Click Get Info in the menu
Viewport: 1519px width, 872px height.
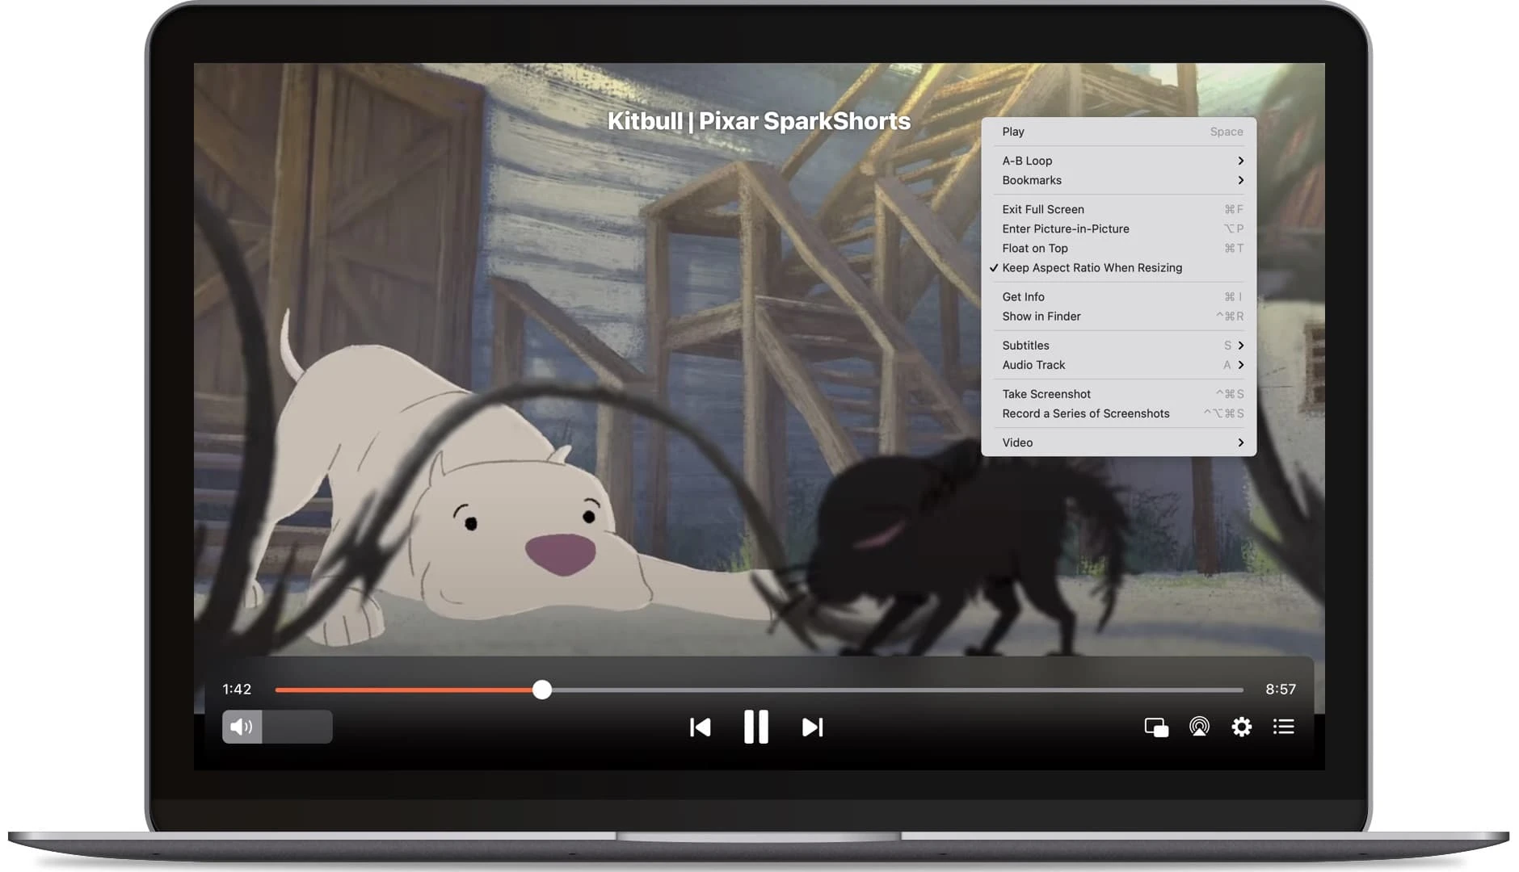click(1023, 297)
